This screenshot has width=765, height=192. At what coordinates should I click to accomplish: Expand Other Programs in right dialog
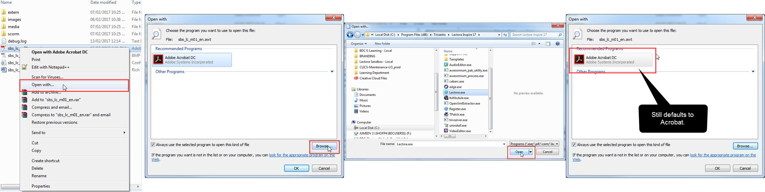[x=753, y=72]
